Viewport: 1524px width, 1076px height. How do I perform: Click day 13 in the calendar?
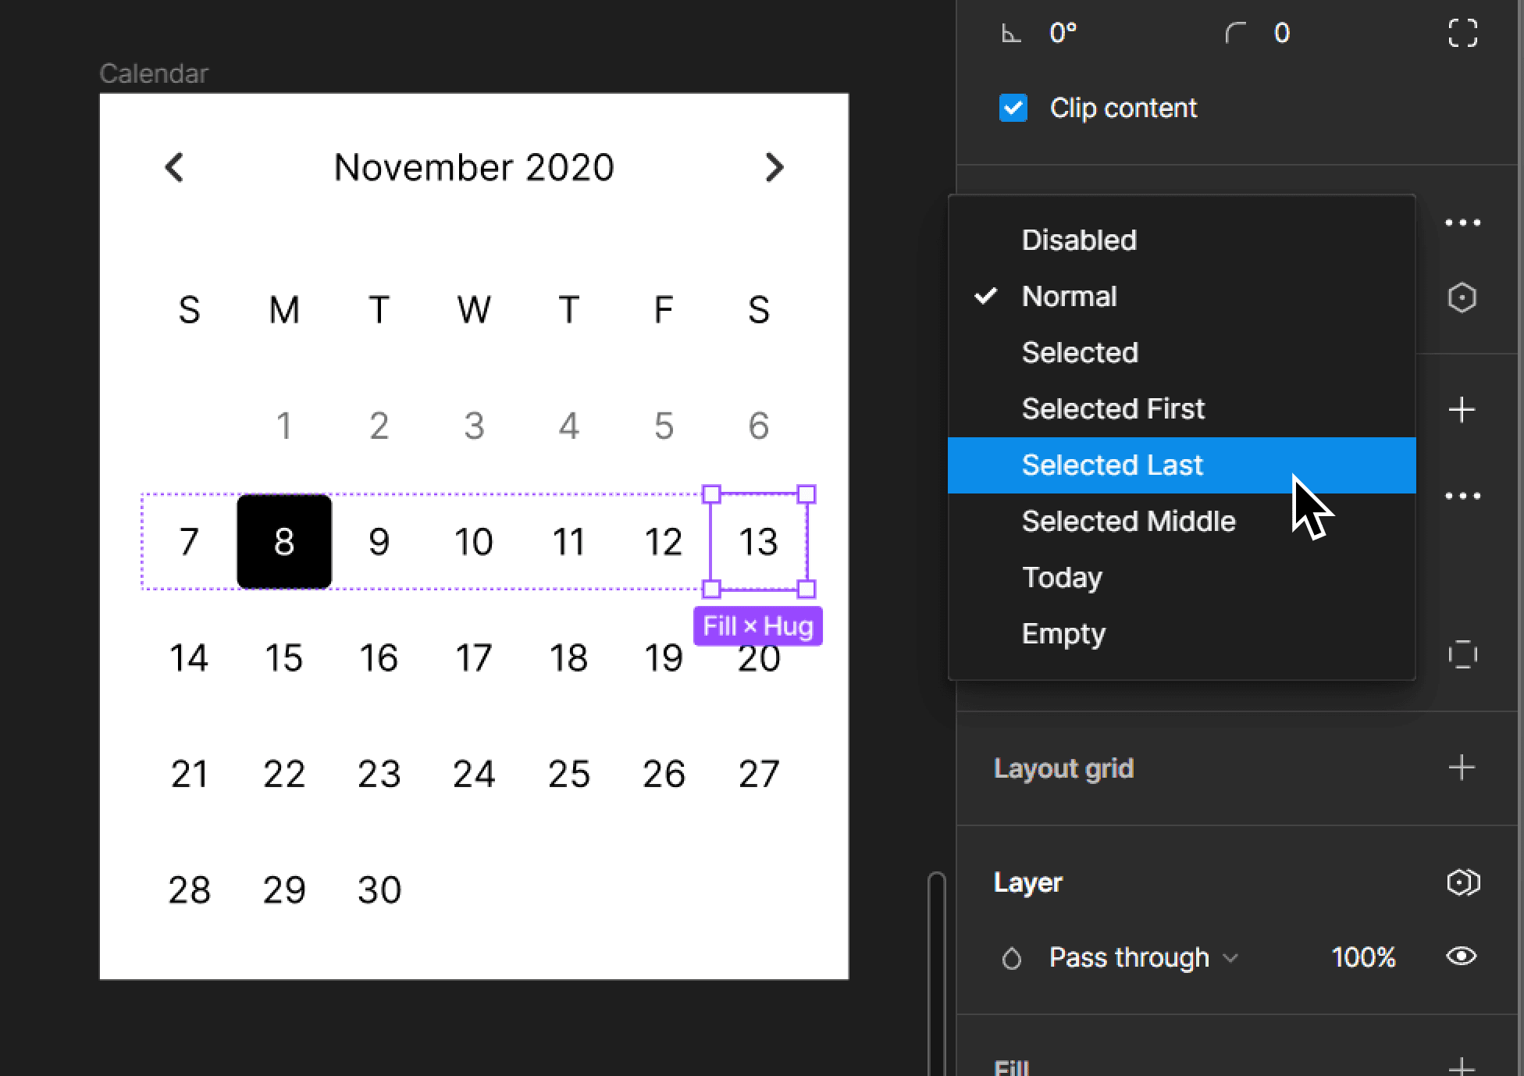(758, 541)
